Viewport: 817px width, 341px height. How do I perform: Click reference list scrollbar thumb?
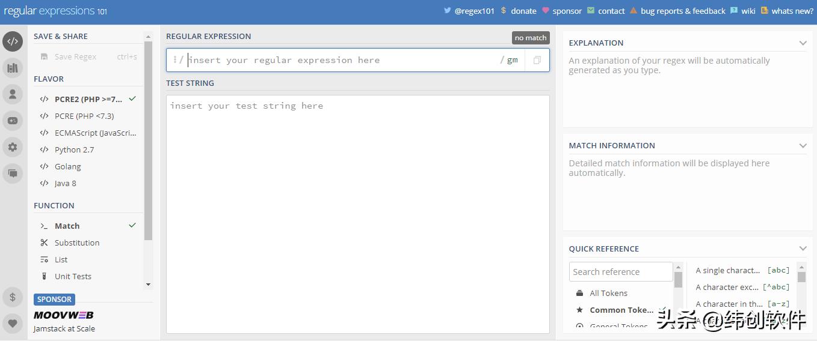(x=801, y=277)
